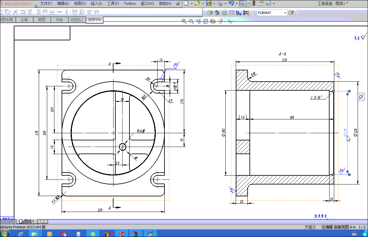Viewport: 368px width, 237px height.
Task: Click the Rotate View refresh icon
Action: pyautogui.click(x=206, y=21)
